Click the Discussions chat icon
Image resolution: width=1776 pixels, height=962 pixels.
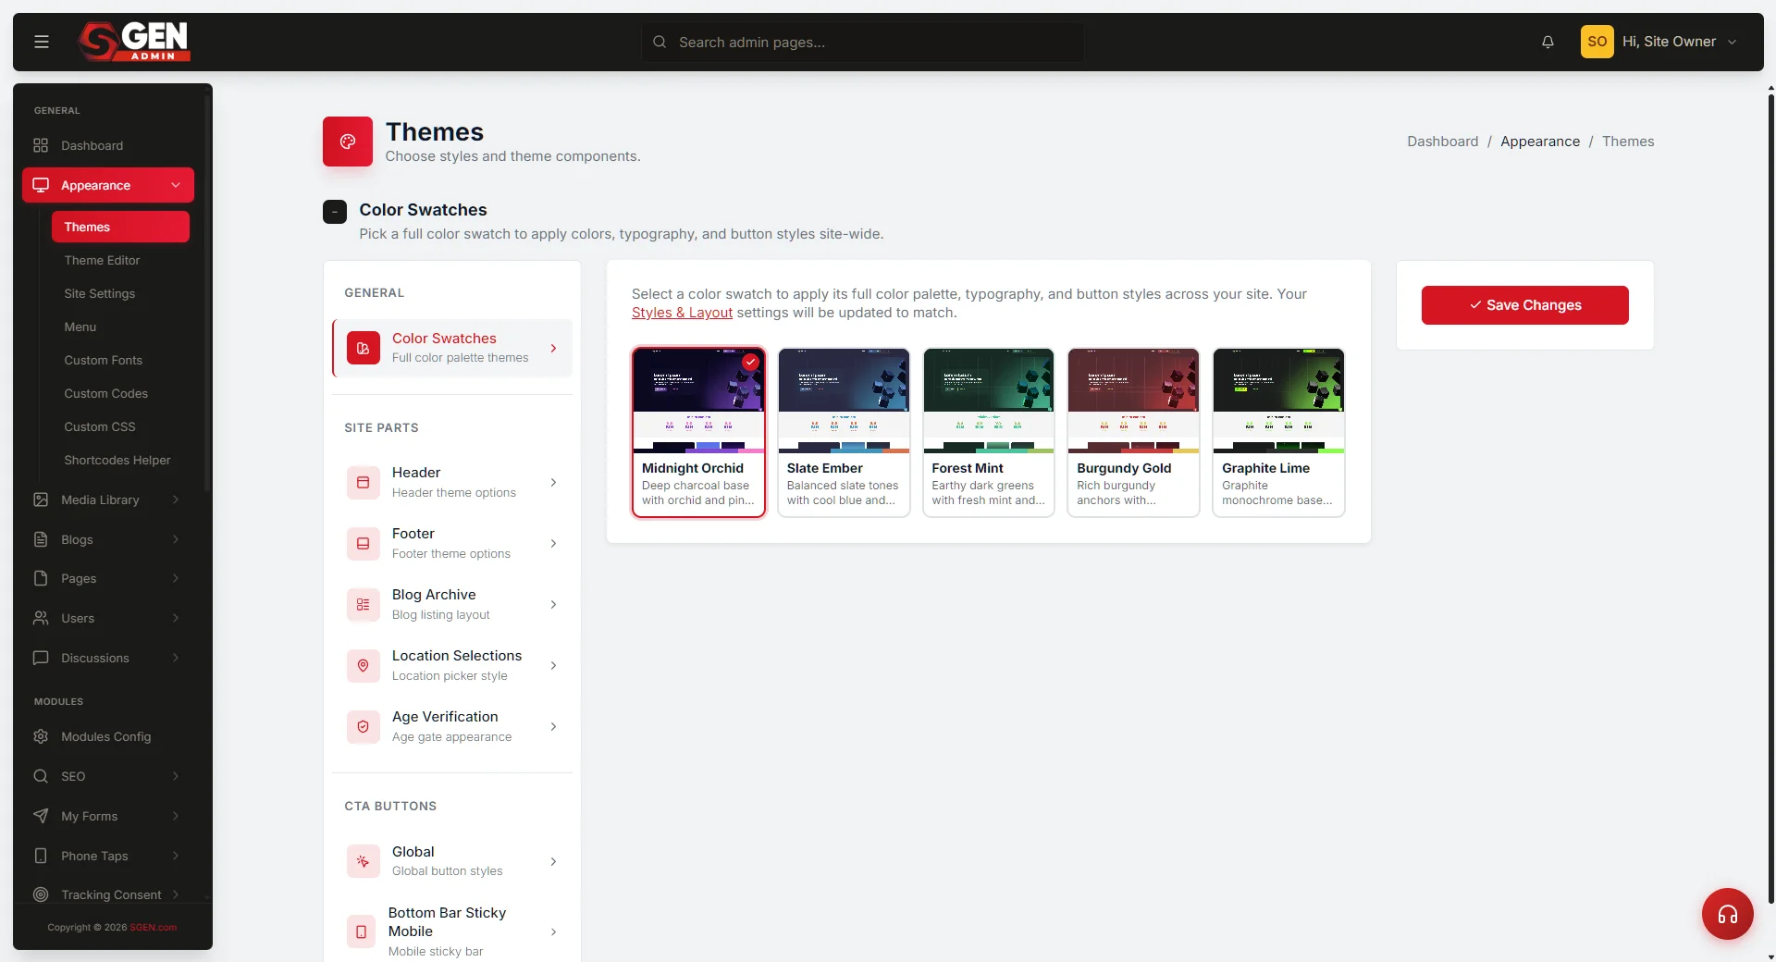coord(41,658)
